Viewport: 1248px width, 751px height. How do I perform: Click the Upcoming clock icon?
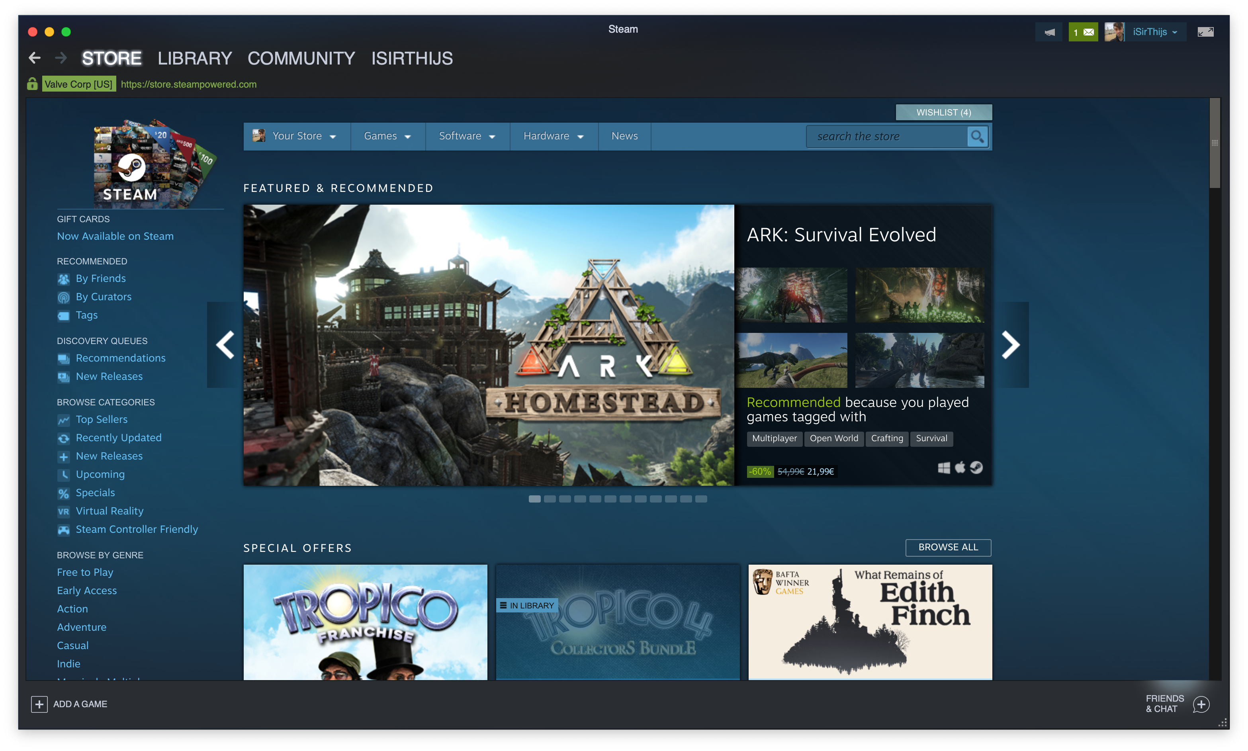tap(63, 474)
